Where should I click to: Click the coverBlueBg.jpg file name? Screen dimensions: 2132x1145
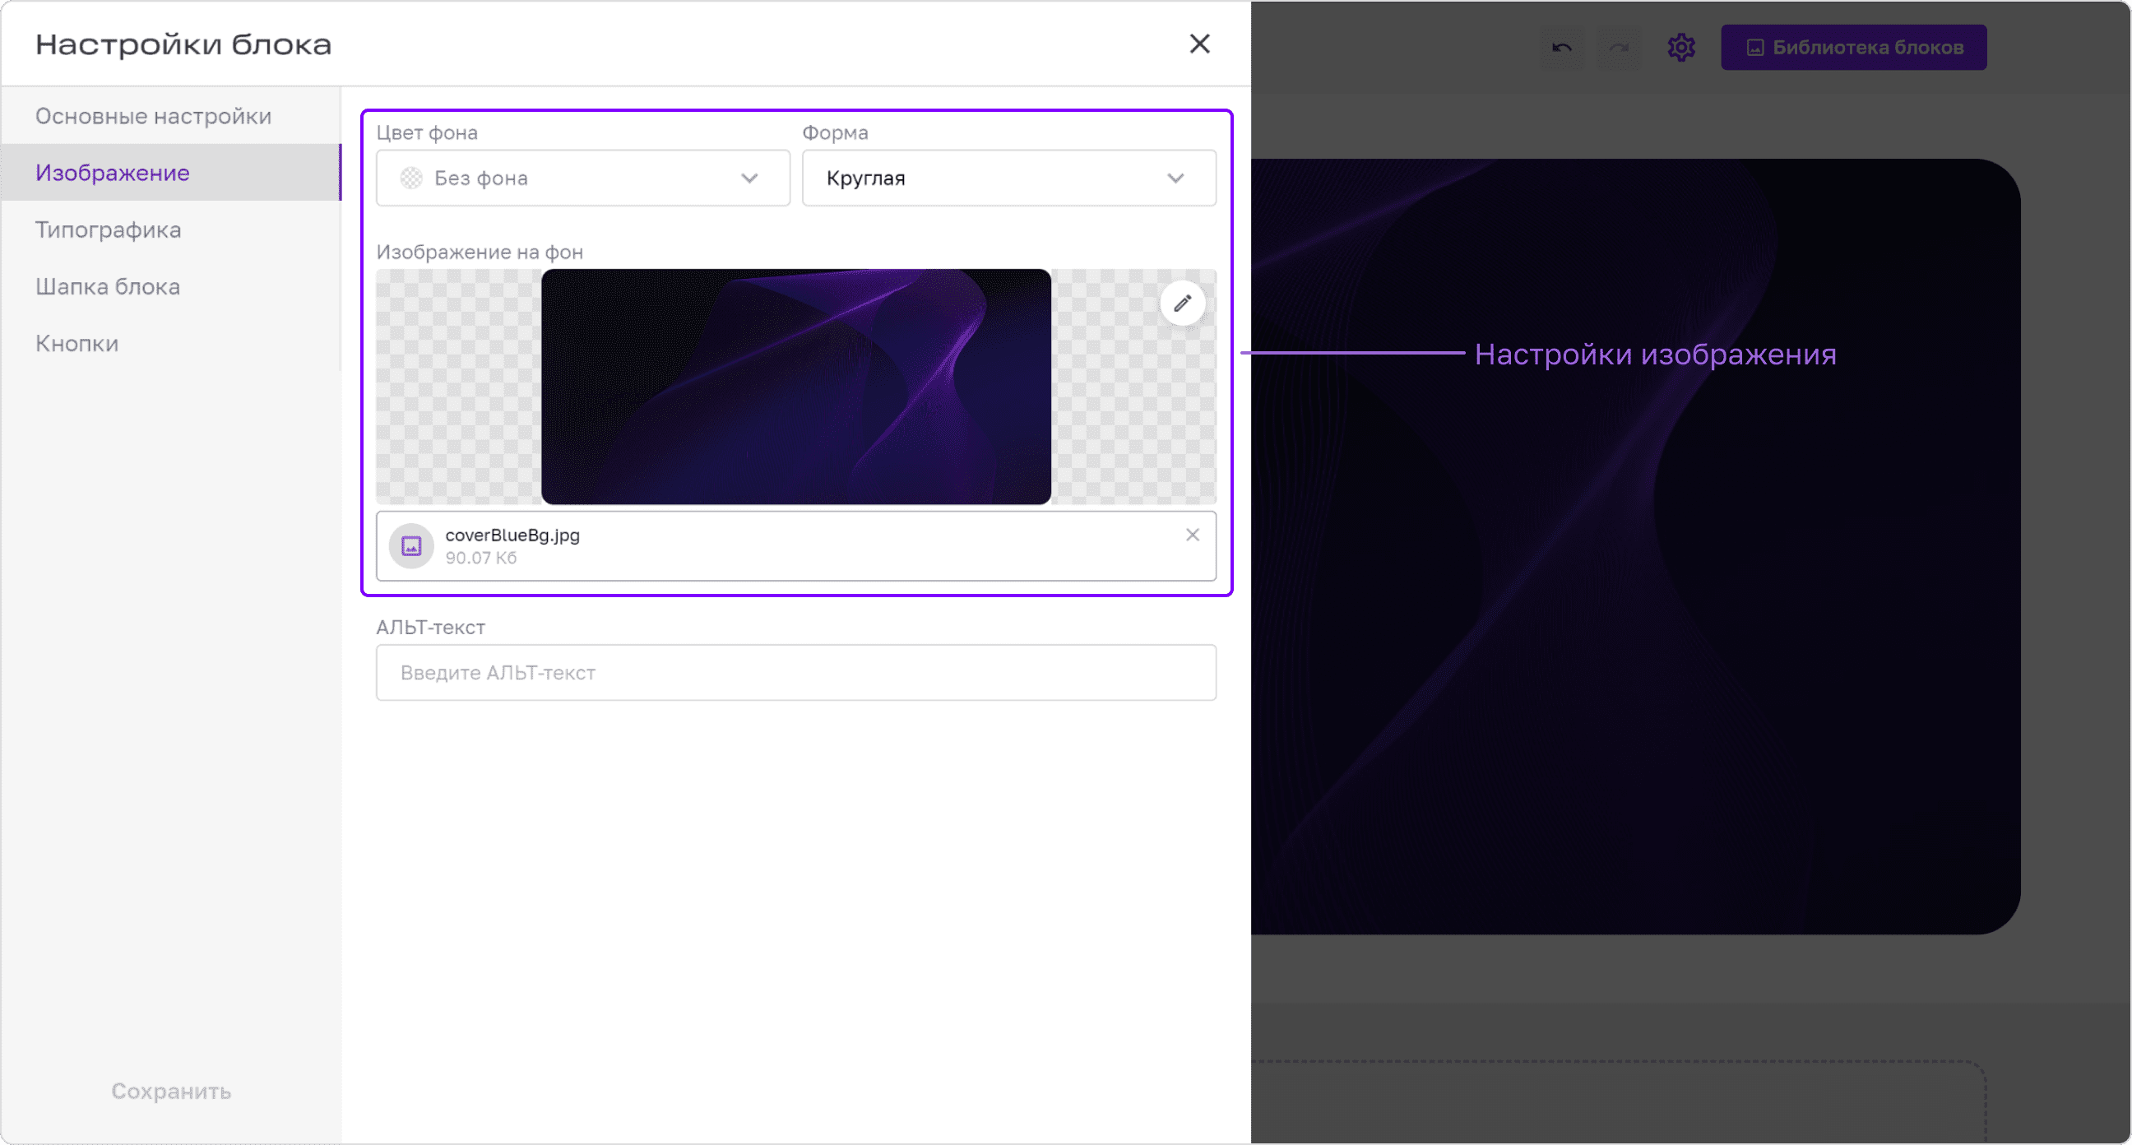(512, 535)
